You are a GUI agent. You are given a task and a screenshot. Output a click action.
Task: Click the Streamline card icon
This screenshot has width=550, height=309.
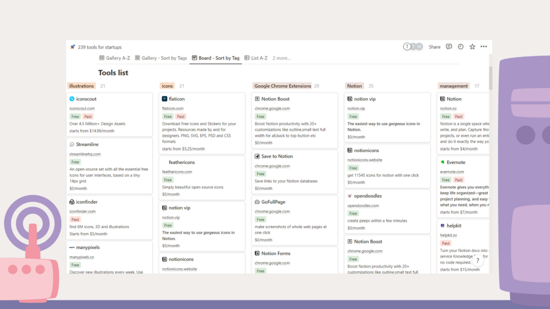coord(72,144)
